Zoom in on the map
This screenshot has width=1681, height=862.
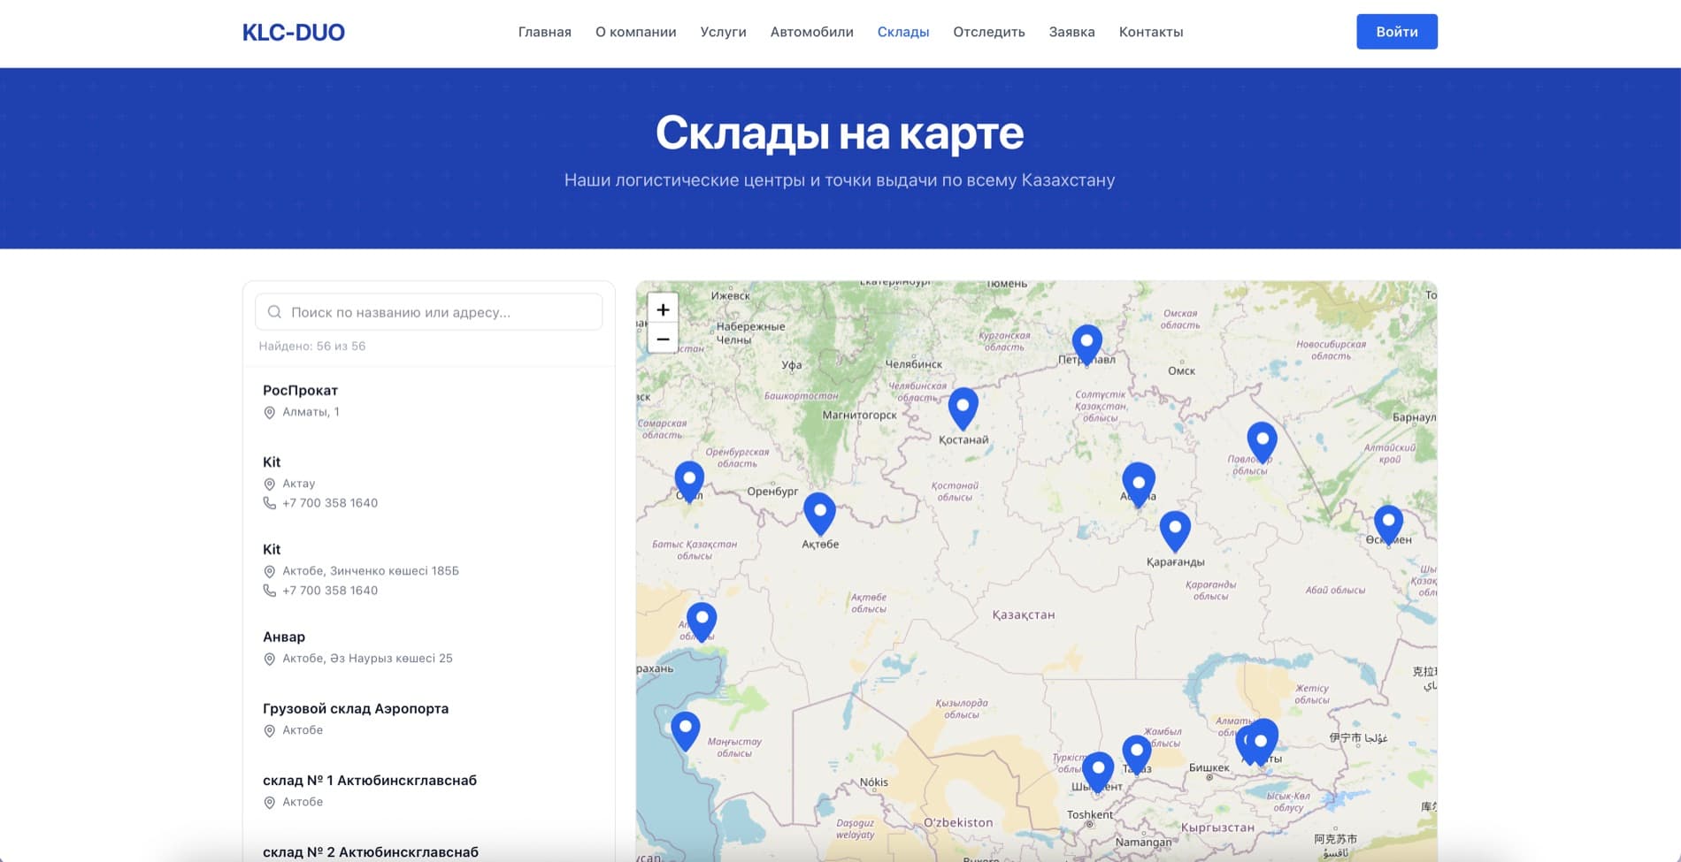pyautogui.click(x=663, y=309)
